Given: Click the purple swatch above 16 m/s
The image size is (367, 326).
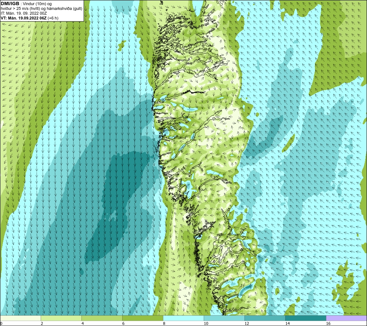Looking at the screenshot, I should coord(346,318).
